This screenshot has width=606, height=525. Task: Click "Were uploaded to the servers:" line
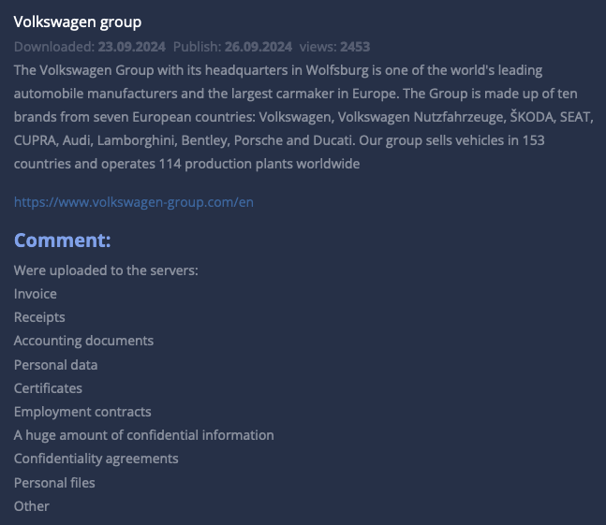pyautogui.click(x=106, y=270)
